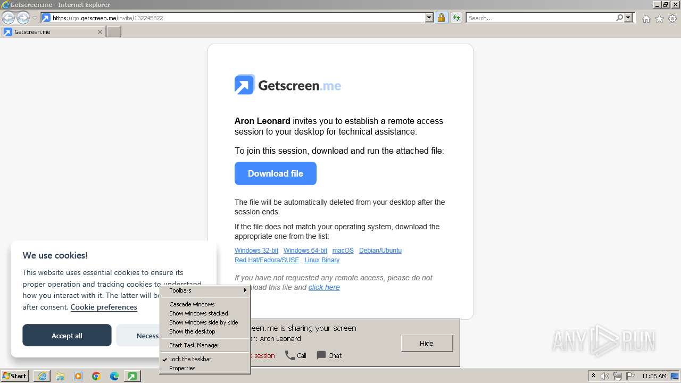
Task: Click the 11:05 AM system clock
Action: pyautogui.click(x=654, y=376)
